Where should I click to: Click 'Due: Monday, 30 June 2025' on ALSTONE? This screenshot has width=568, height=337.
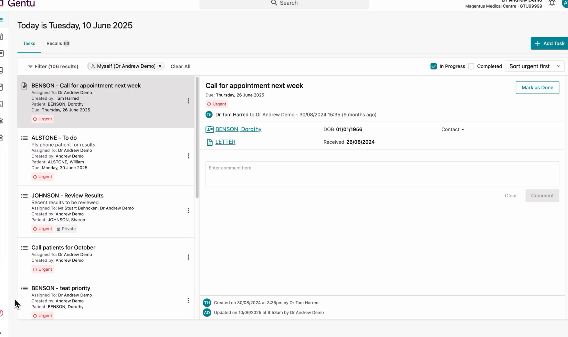click(x=59, y=168)
